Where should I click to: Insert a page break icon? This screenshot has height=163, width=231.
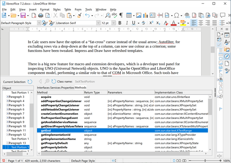(x=160, y=15)
